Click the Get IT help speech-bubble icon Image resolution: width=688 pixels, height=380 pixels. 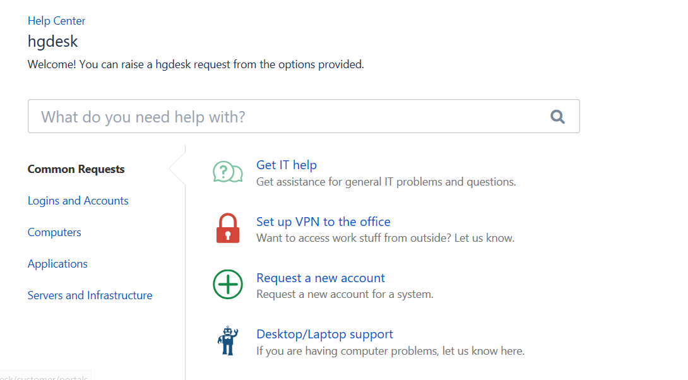pos(228,172)
